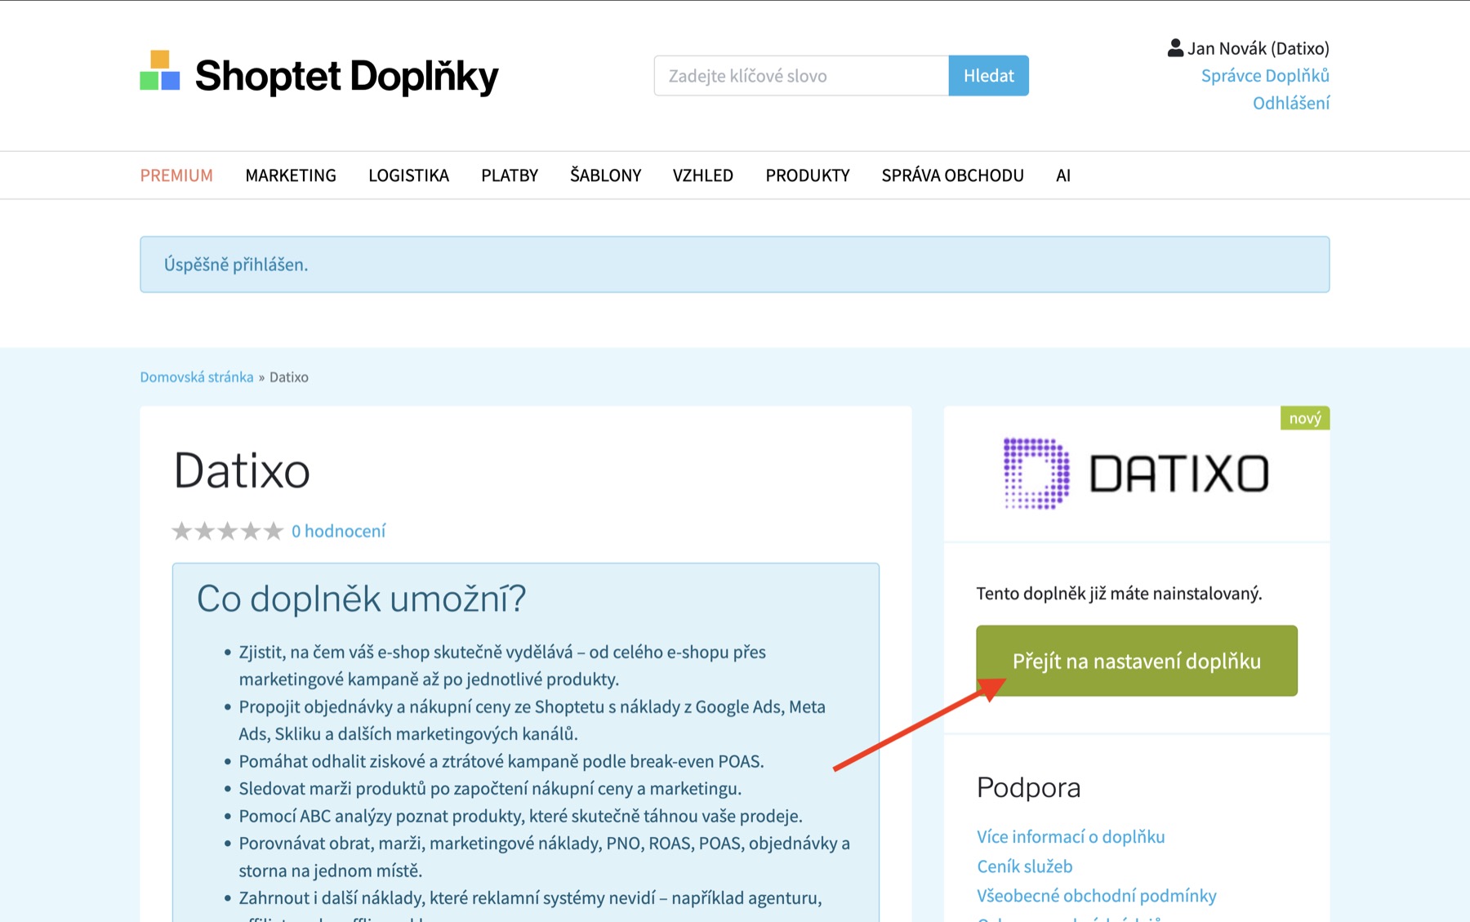The width and height of the screenshot is (1470, 922).
Task: Open the Správce Doplňků link
Action: (1265, 76)
